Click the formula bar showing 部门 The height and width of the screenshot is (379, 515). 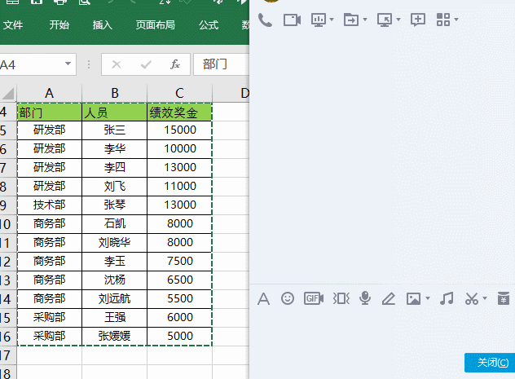(221, 64)
